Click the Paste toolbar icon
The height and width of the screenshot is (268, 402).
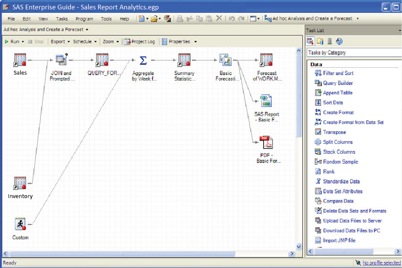[209, 18]
